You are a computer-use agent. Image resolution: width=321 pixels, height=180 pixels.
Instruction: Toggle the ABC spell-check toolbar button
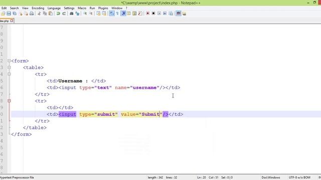[x=179, y=13]
